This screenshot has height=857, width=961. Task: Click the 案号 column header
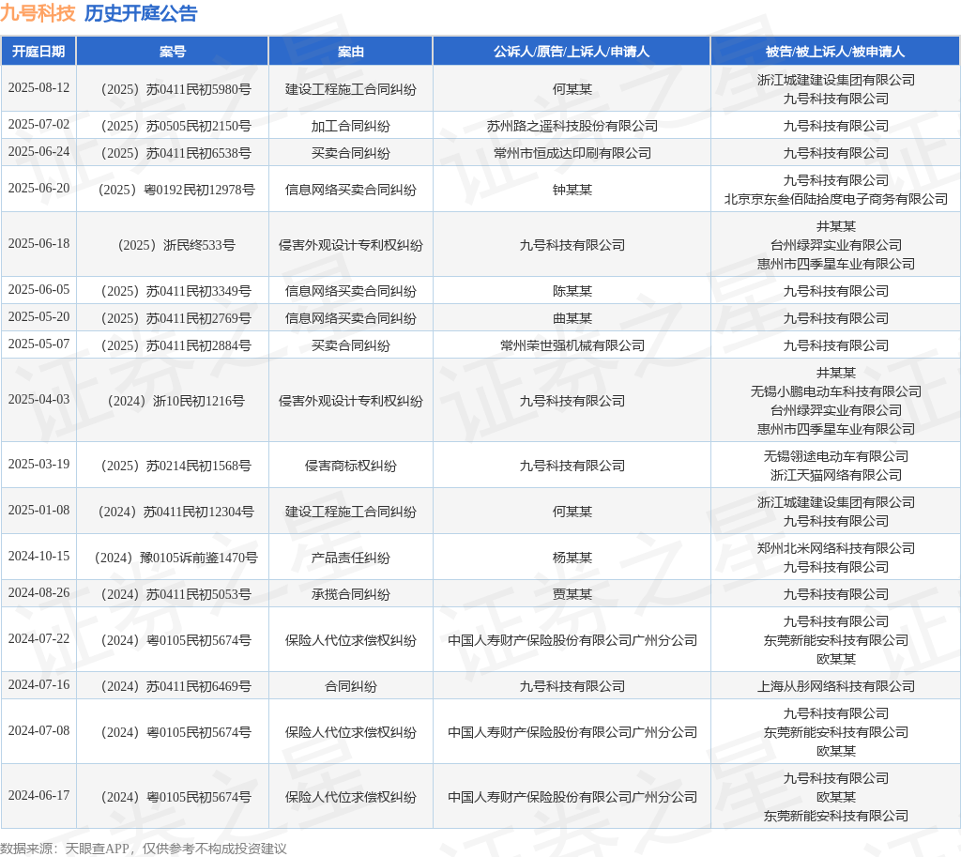[x=173, y=52]
